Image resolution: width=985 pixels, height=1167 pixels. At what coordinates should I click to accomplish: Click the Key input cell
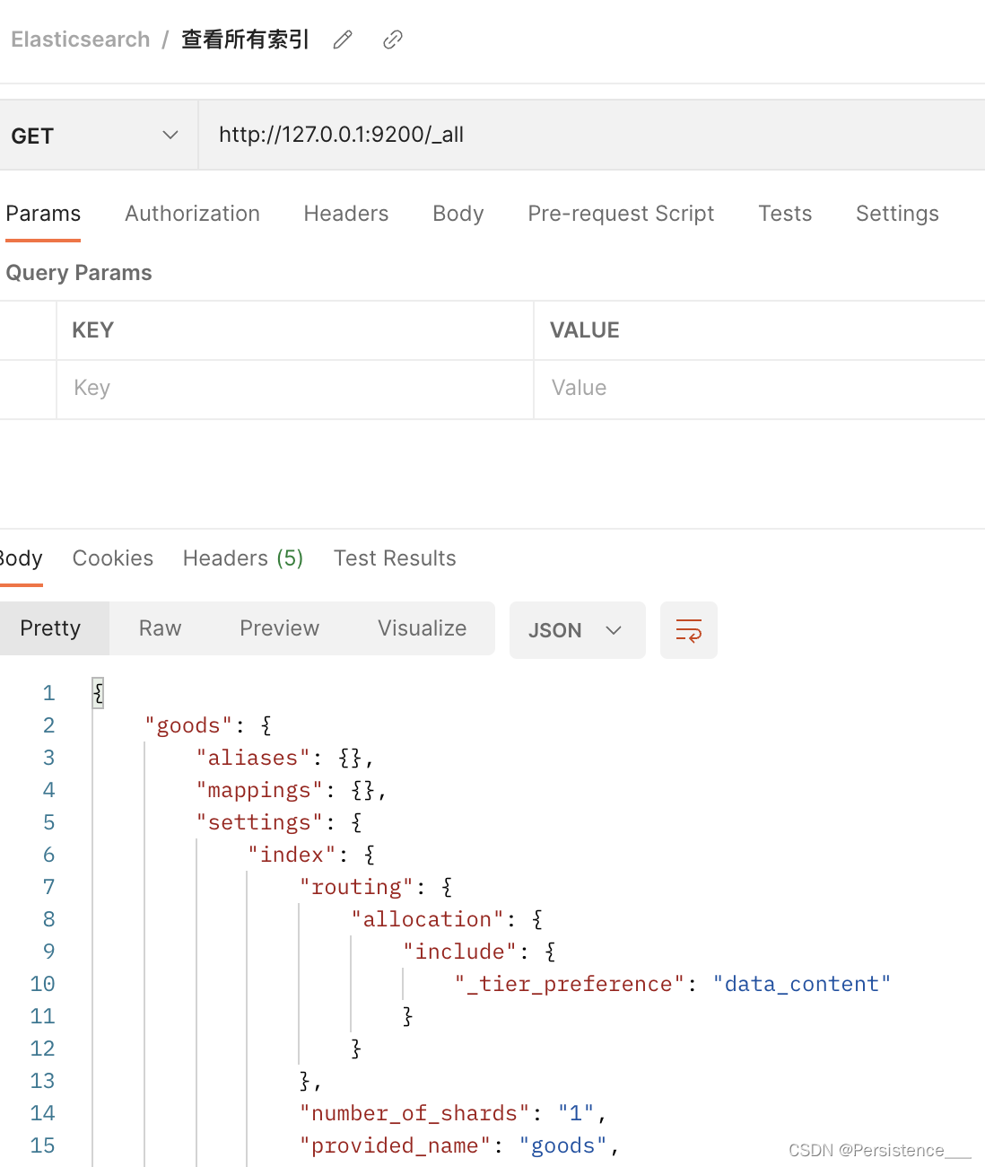click(x=295, y=389)
